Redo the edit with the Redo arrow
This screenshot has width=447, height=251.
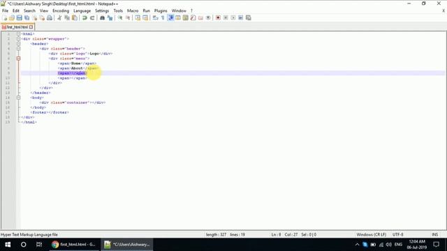[92, 18]
